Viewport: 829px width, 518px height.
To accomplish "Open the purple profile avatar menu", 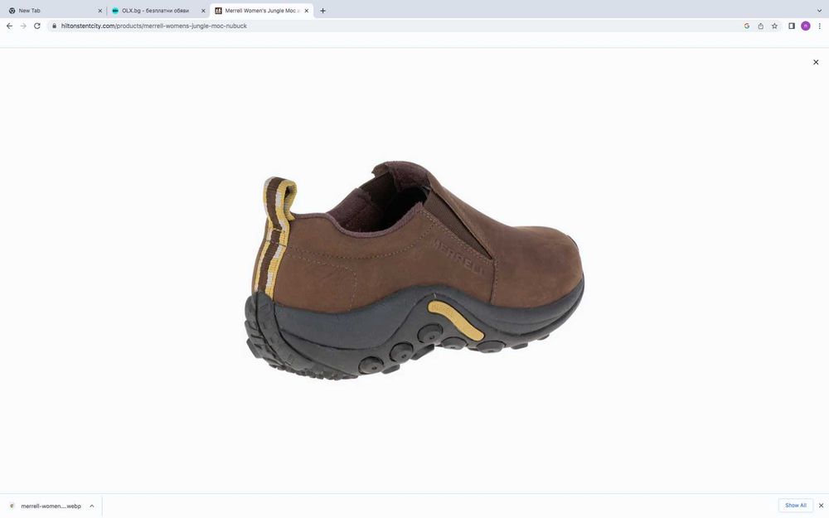I will [x=805, y=26].
